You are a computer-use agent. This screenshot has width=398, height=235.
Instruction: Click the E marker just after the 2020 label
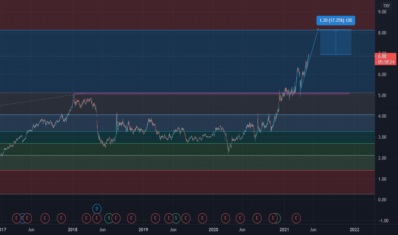pyautogui.click(x=225, y=218)
